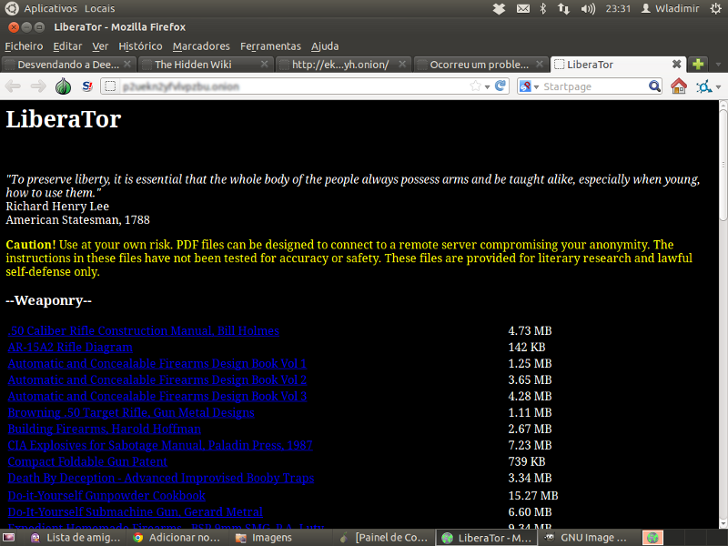Close the Desvendando a Dee... tab
Viewport: 728px width, 546px height.
126,64
